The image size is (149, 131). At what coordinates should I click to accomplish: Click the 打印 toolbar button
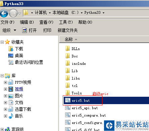click(47, 30)
